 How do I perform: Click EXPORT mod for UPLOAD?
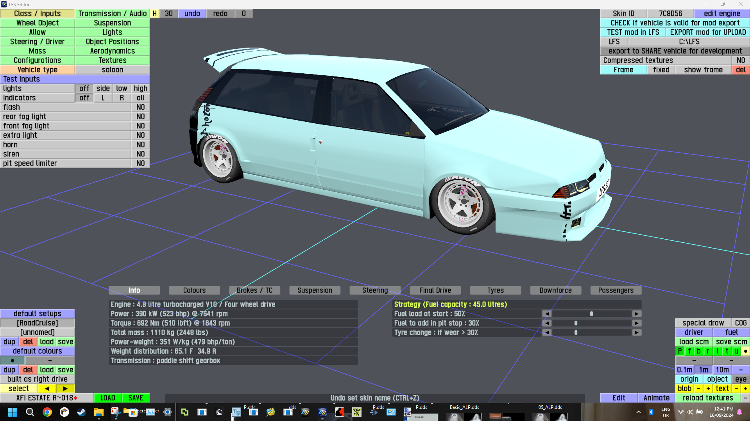click(708, 32)
